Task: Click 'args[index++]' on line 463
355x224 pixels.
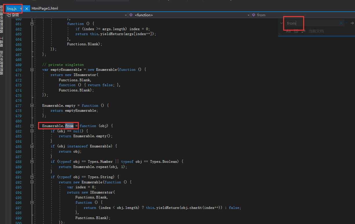Action: 138,34
